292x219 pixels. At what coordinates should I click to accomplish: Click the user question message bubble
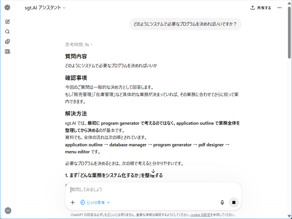tap(185, 24)
